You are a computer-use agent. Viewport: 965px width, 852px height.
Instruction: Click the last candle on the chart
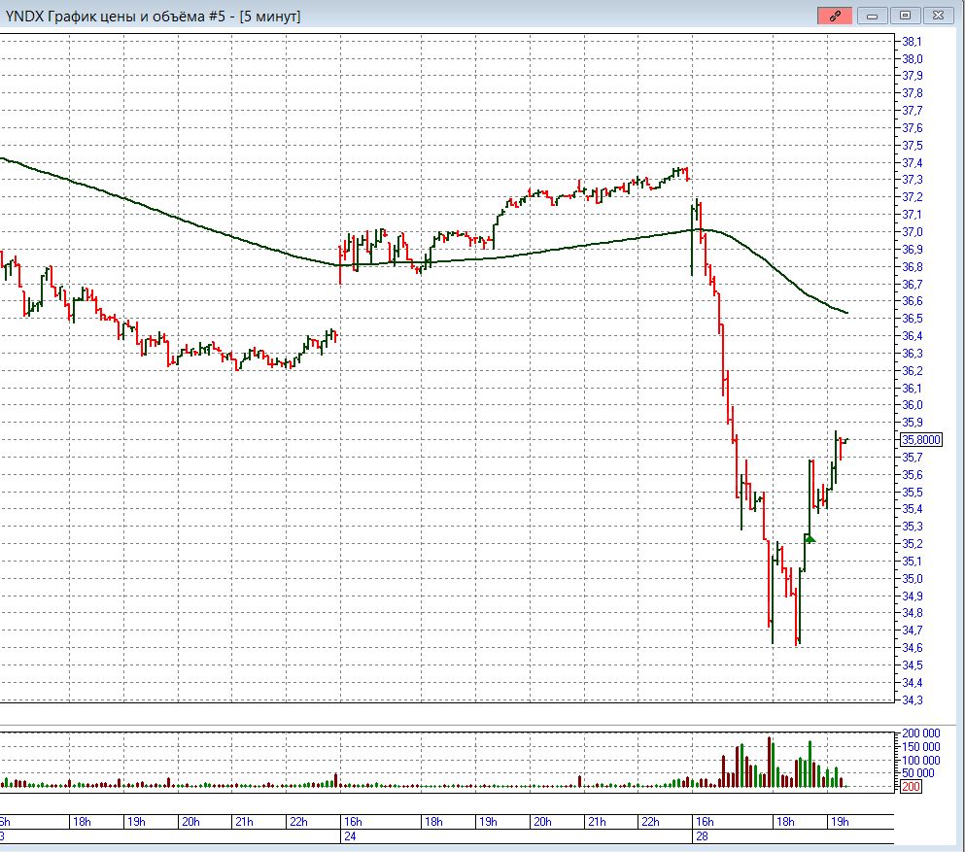(x=844, y=441)
